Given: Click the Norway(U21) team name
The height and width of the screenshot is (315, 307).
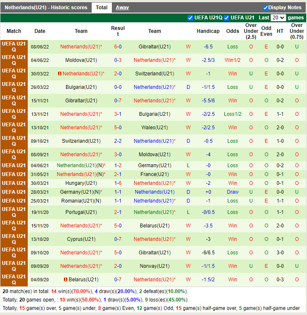Looking at the screenshot, I should [154, 266].
